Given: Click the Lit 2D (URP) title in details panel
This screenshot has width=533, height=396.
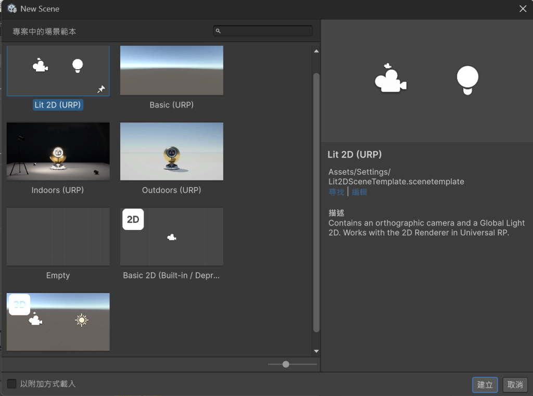Looking at the screenshot, I should coord(354,155).
